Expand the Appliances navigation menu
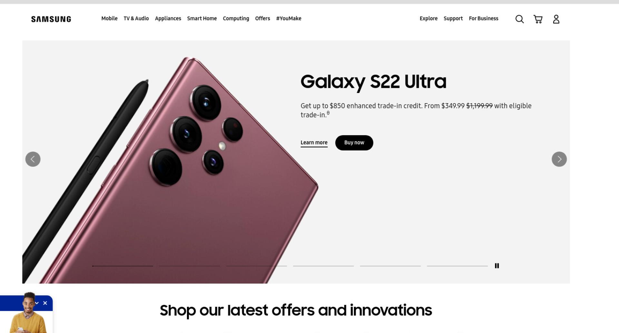Screen dimensions: 619x333 coord(168,18)
